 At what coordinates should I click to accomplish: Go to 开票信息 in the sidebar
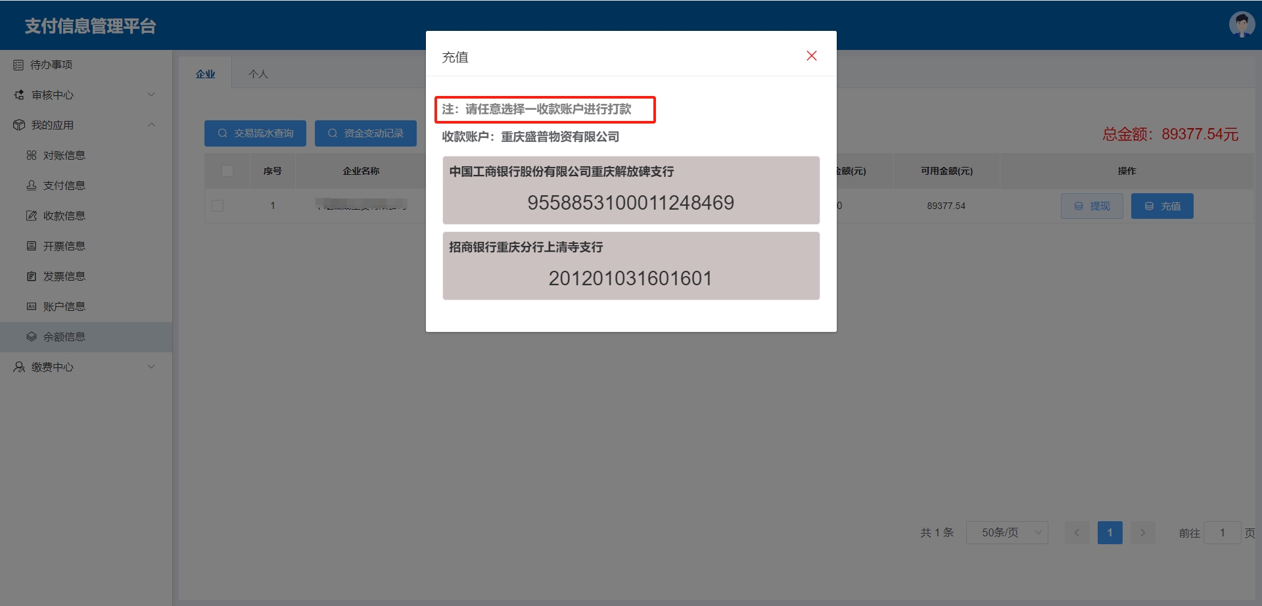point(64,246)
